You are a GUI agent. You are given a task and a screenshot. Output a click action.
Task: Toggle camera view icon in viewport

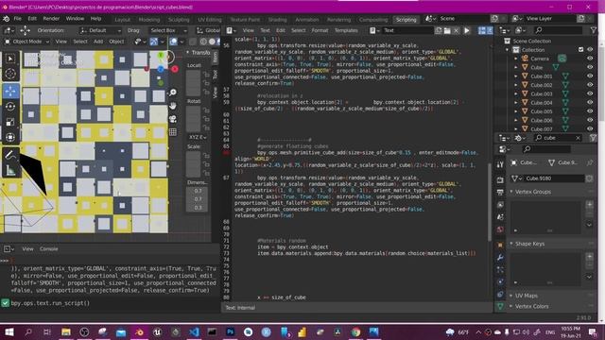173,119
